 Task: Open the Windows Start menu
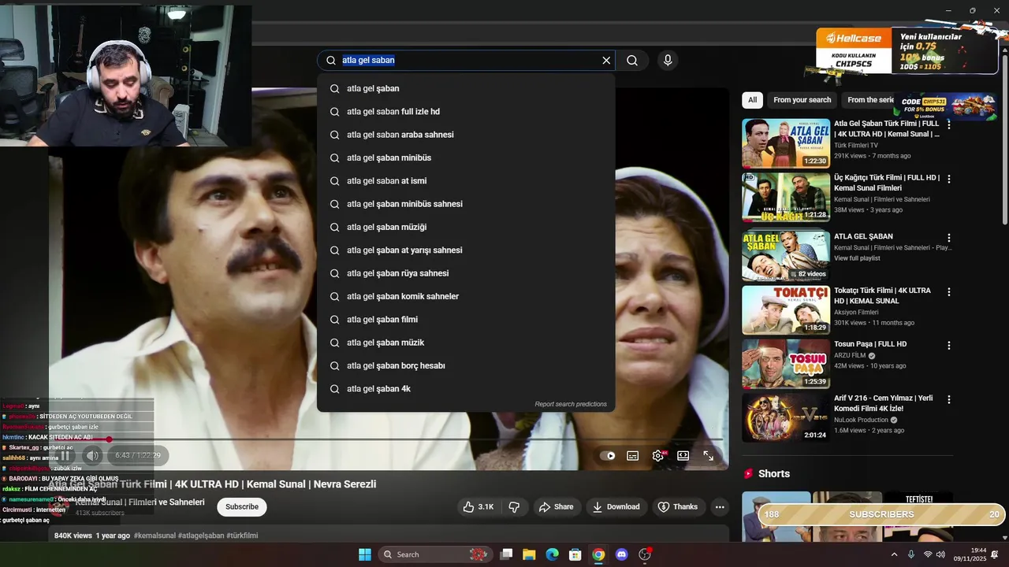point(365,554)
